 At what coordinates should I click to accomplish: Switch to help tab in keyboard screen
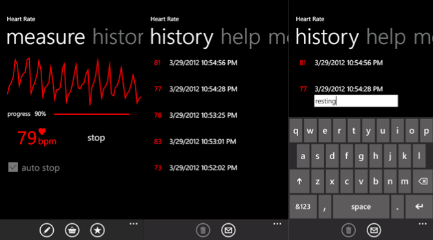coord(386,38)
